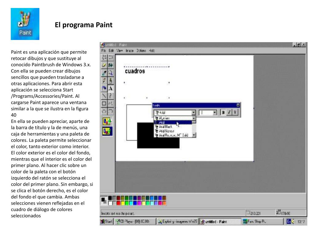Switch to CD Player taskbar button

135,222
